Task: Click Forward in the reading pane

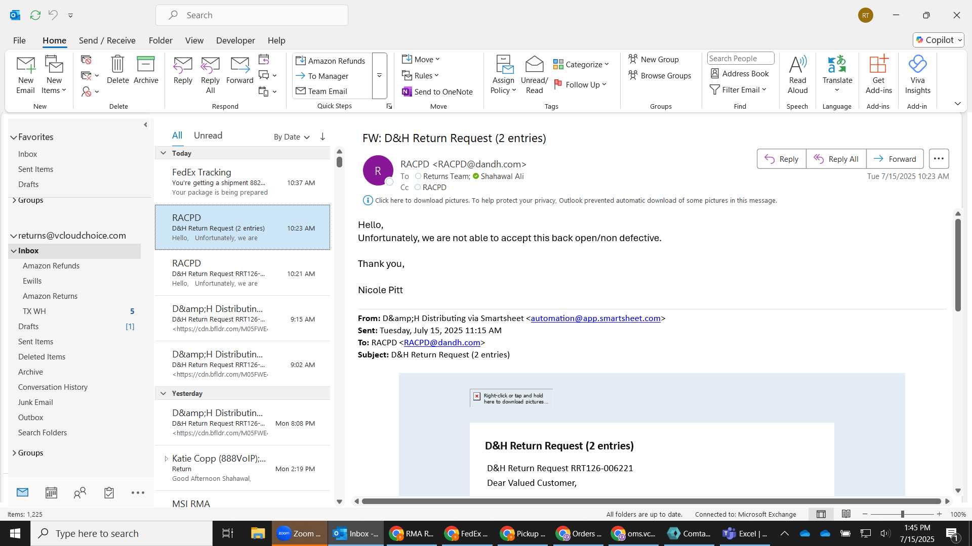Action: click(x=895, y=159)
